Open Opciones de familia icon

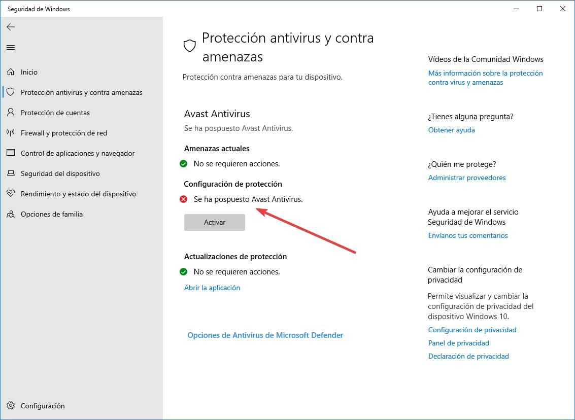11,214
